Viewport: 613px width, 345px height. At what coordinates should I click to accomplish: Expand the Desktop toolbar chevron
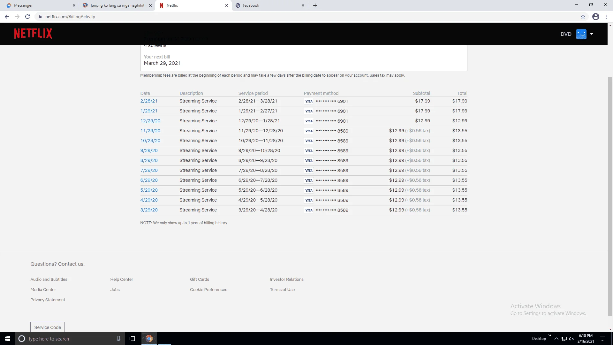550,335
